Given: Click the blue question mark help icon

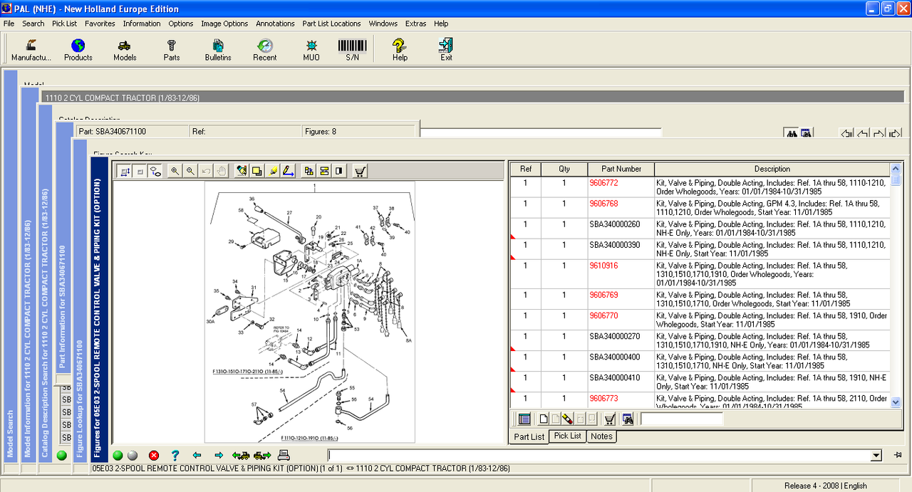Looking at the screenshot, I should (x=175, y=455).
